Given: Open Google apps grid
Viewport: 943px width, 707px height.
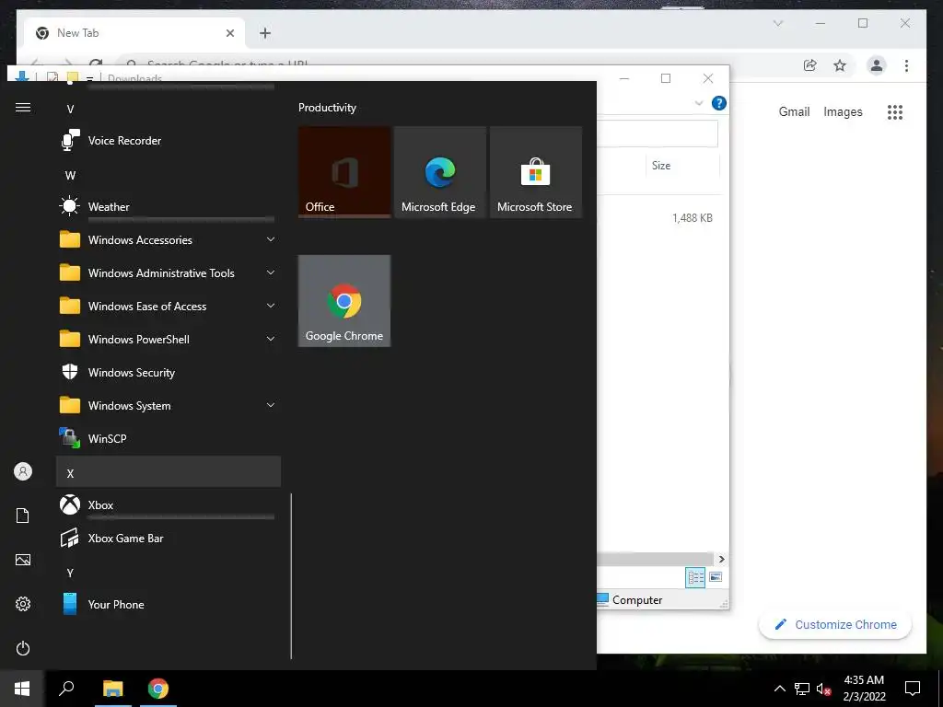Looking at the screenshot, I should coord(895,111).
